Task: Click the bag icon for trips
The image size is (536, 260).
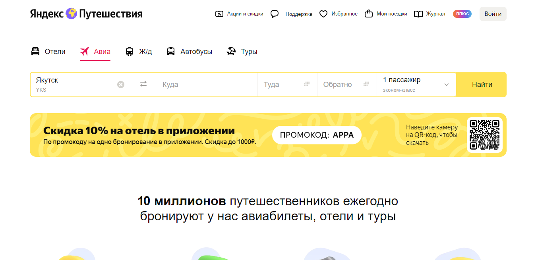Action: click(369, 14)
